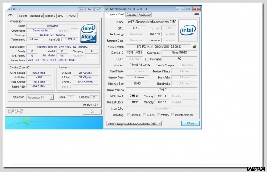Click the Memory Size field showing 8 MB
267x172 pixels.
pos(137,83)
